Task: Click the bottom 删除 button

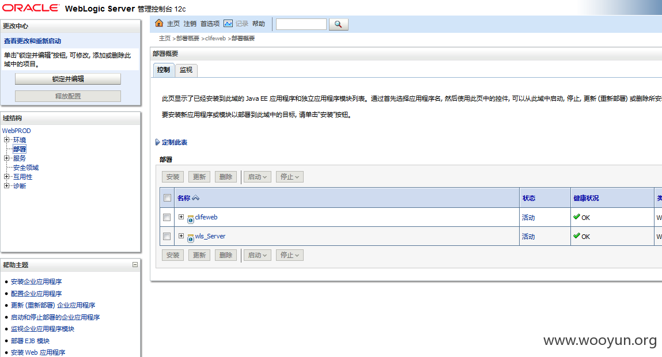Action: pyautogui.click(x=226, y=255)
